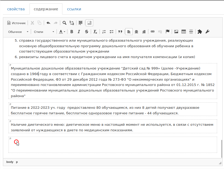The width and height of the screenshot is (224, 169).
Task: Click the Источник source button
Action: click(16, 23)
